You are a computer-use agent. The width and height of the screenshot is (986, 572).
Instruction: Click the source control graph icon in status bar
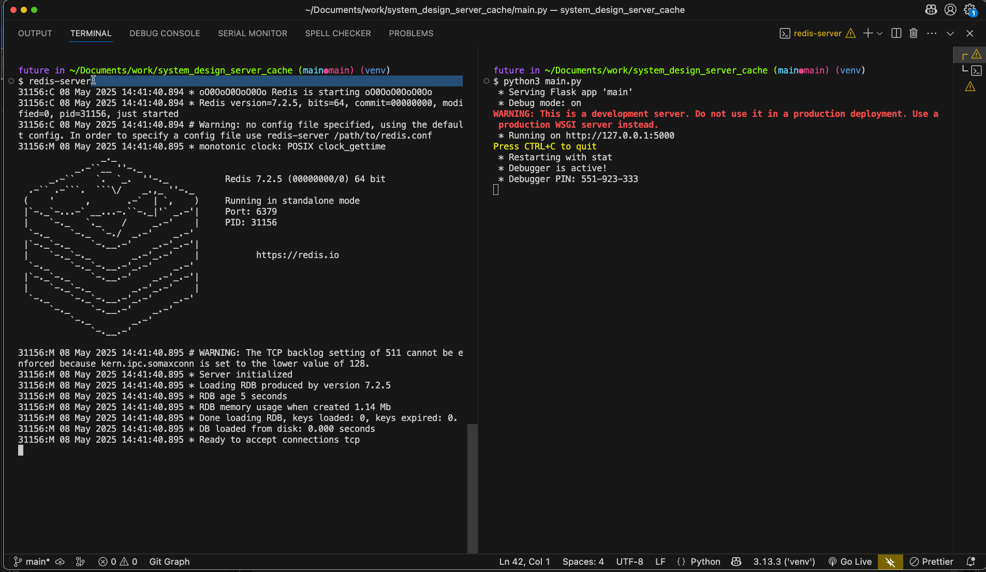click(x=80, y=562)
